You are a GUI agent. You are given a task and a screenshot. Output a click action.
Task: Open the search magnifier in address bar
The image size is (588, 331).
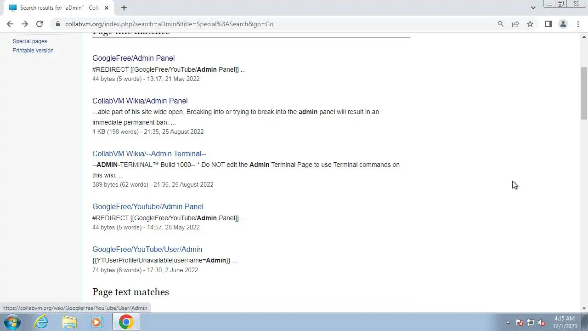pyautogui.click(x=501, y=24)
